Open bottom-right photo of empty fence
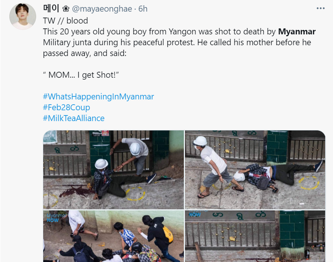The width and height of the screenshot is (333, 262). point(255,236)
